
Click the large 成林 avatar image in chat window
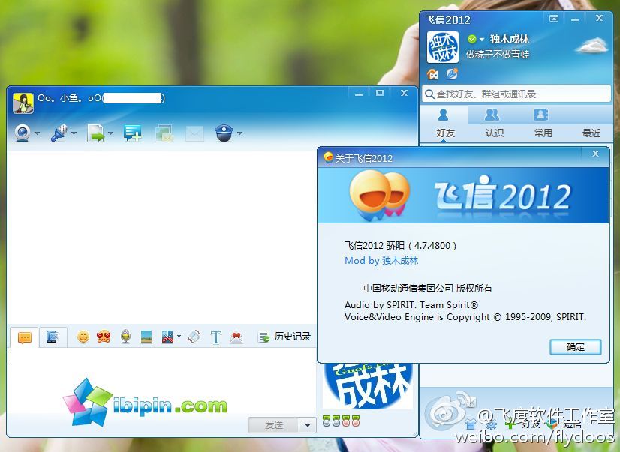point(368,386)
